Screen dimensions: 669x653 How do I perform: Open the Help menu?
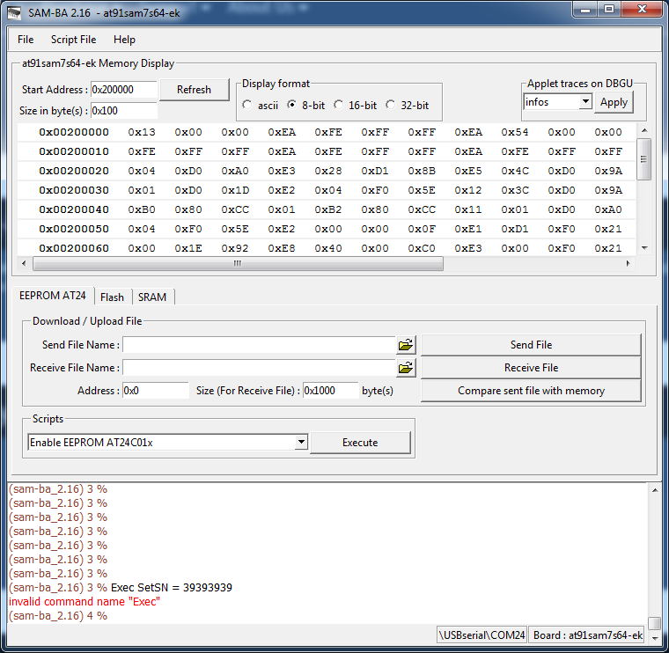[x=124, y=40]
